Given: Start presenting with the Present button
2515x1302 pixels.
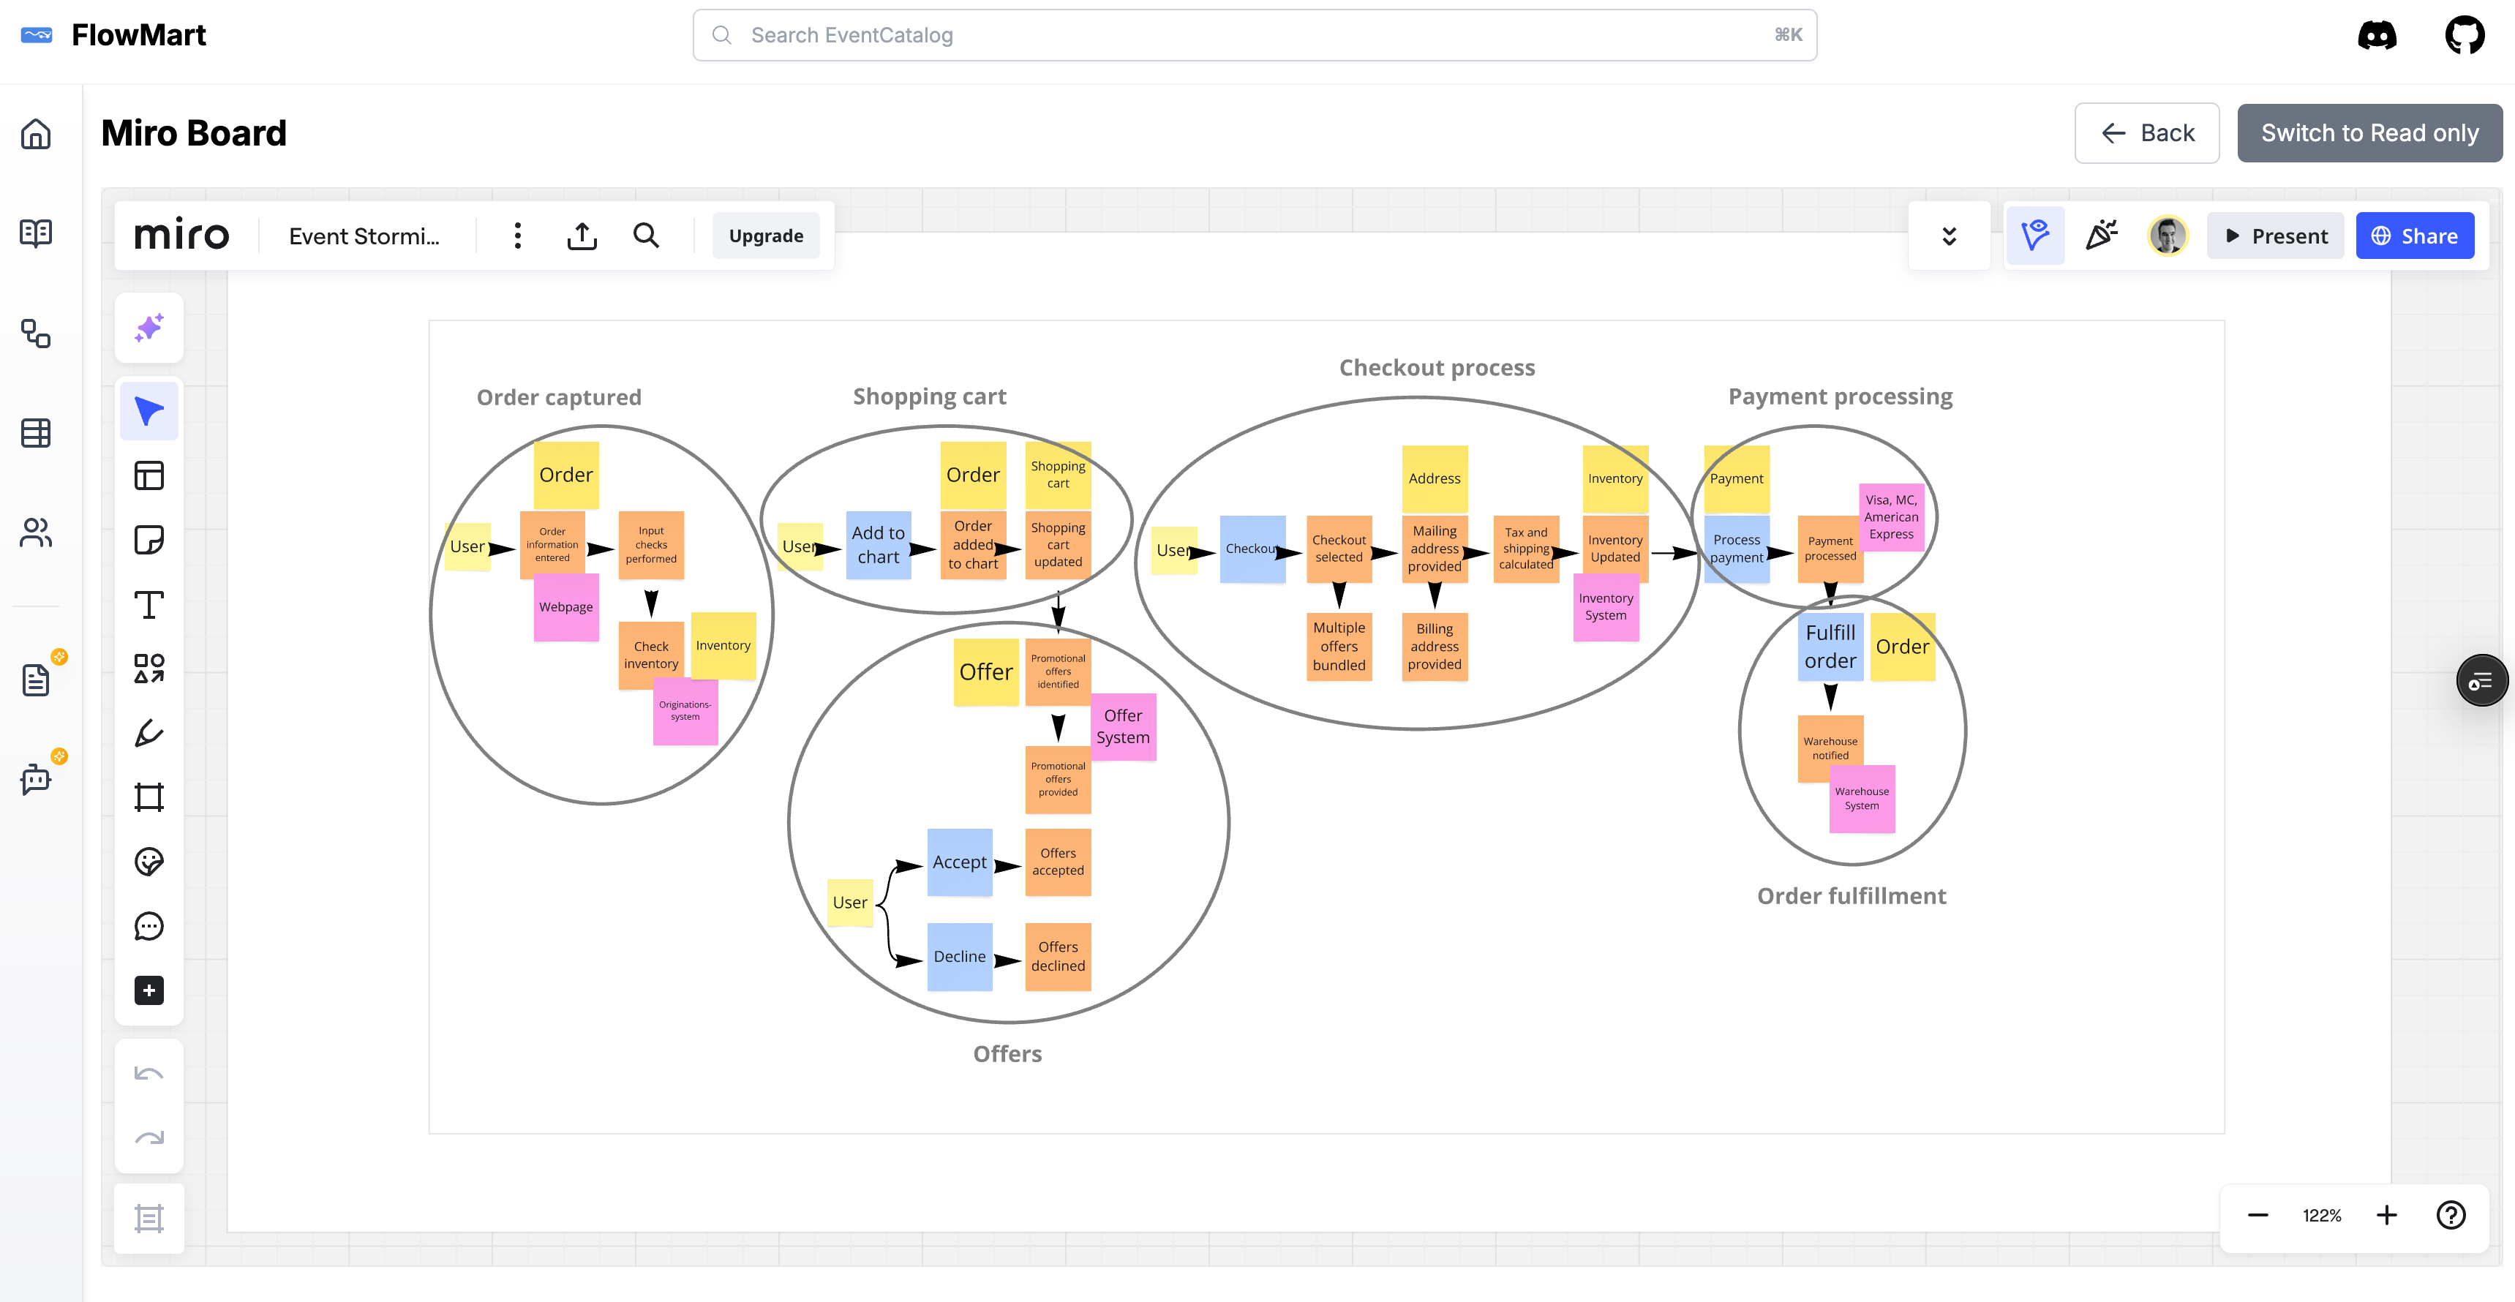Looking at the screenshot, I should coord(2275,236).
